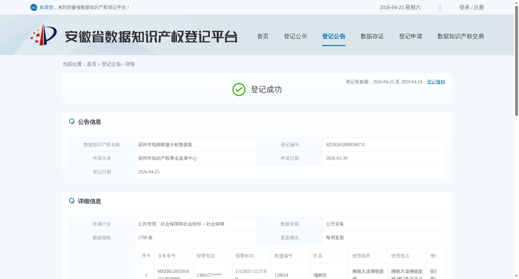Click the 公告信息 section heading
The width and height of the screenshot is (519, 279).
[x=89, y=122]
